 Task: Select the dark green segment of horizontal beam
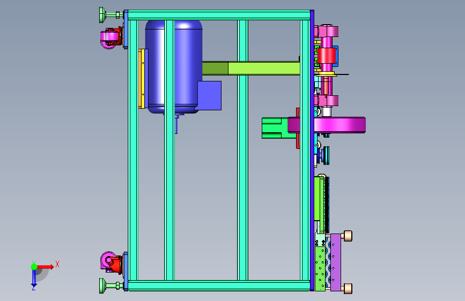coord(215,68)
